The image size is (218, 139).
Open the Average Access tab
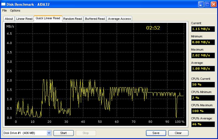119,19
